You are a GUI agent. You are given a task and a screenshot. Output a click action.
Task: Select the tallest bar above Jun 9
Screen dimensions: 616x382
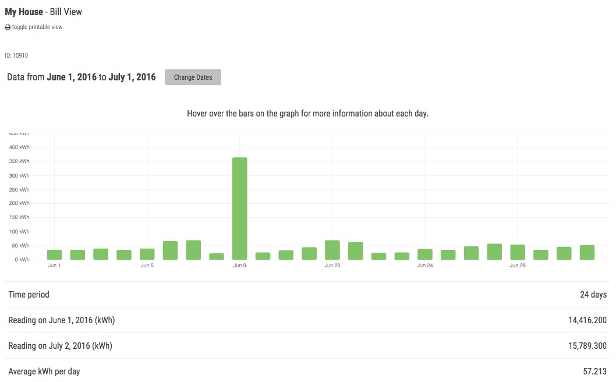239,208
